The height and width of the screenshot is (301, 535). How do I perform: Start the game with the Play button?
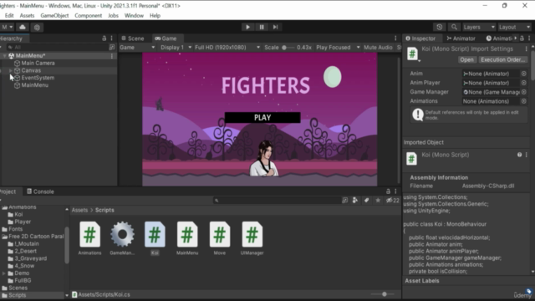pos(247,27)
